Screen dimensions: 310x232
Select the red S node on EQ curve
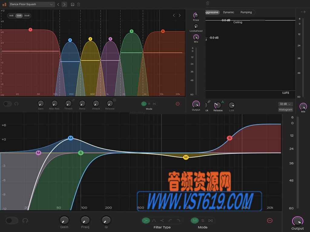click(x=229, y=138)
